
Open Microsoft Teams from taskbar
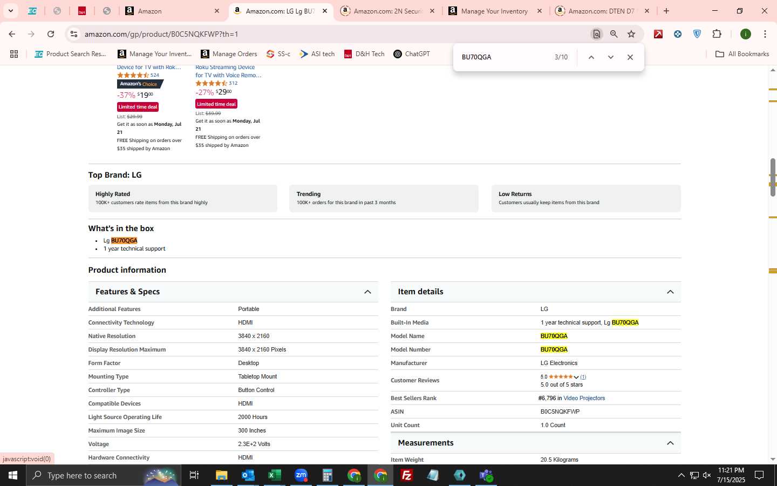(486, 475)
